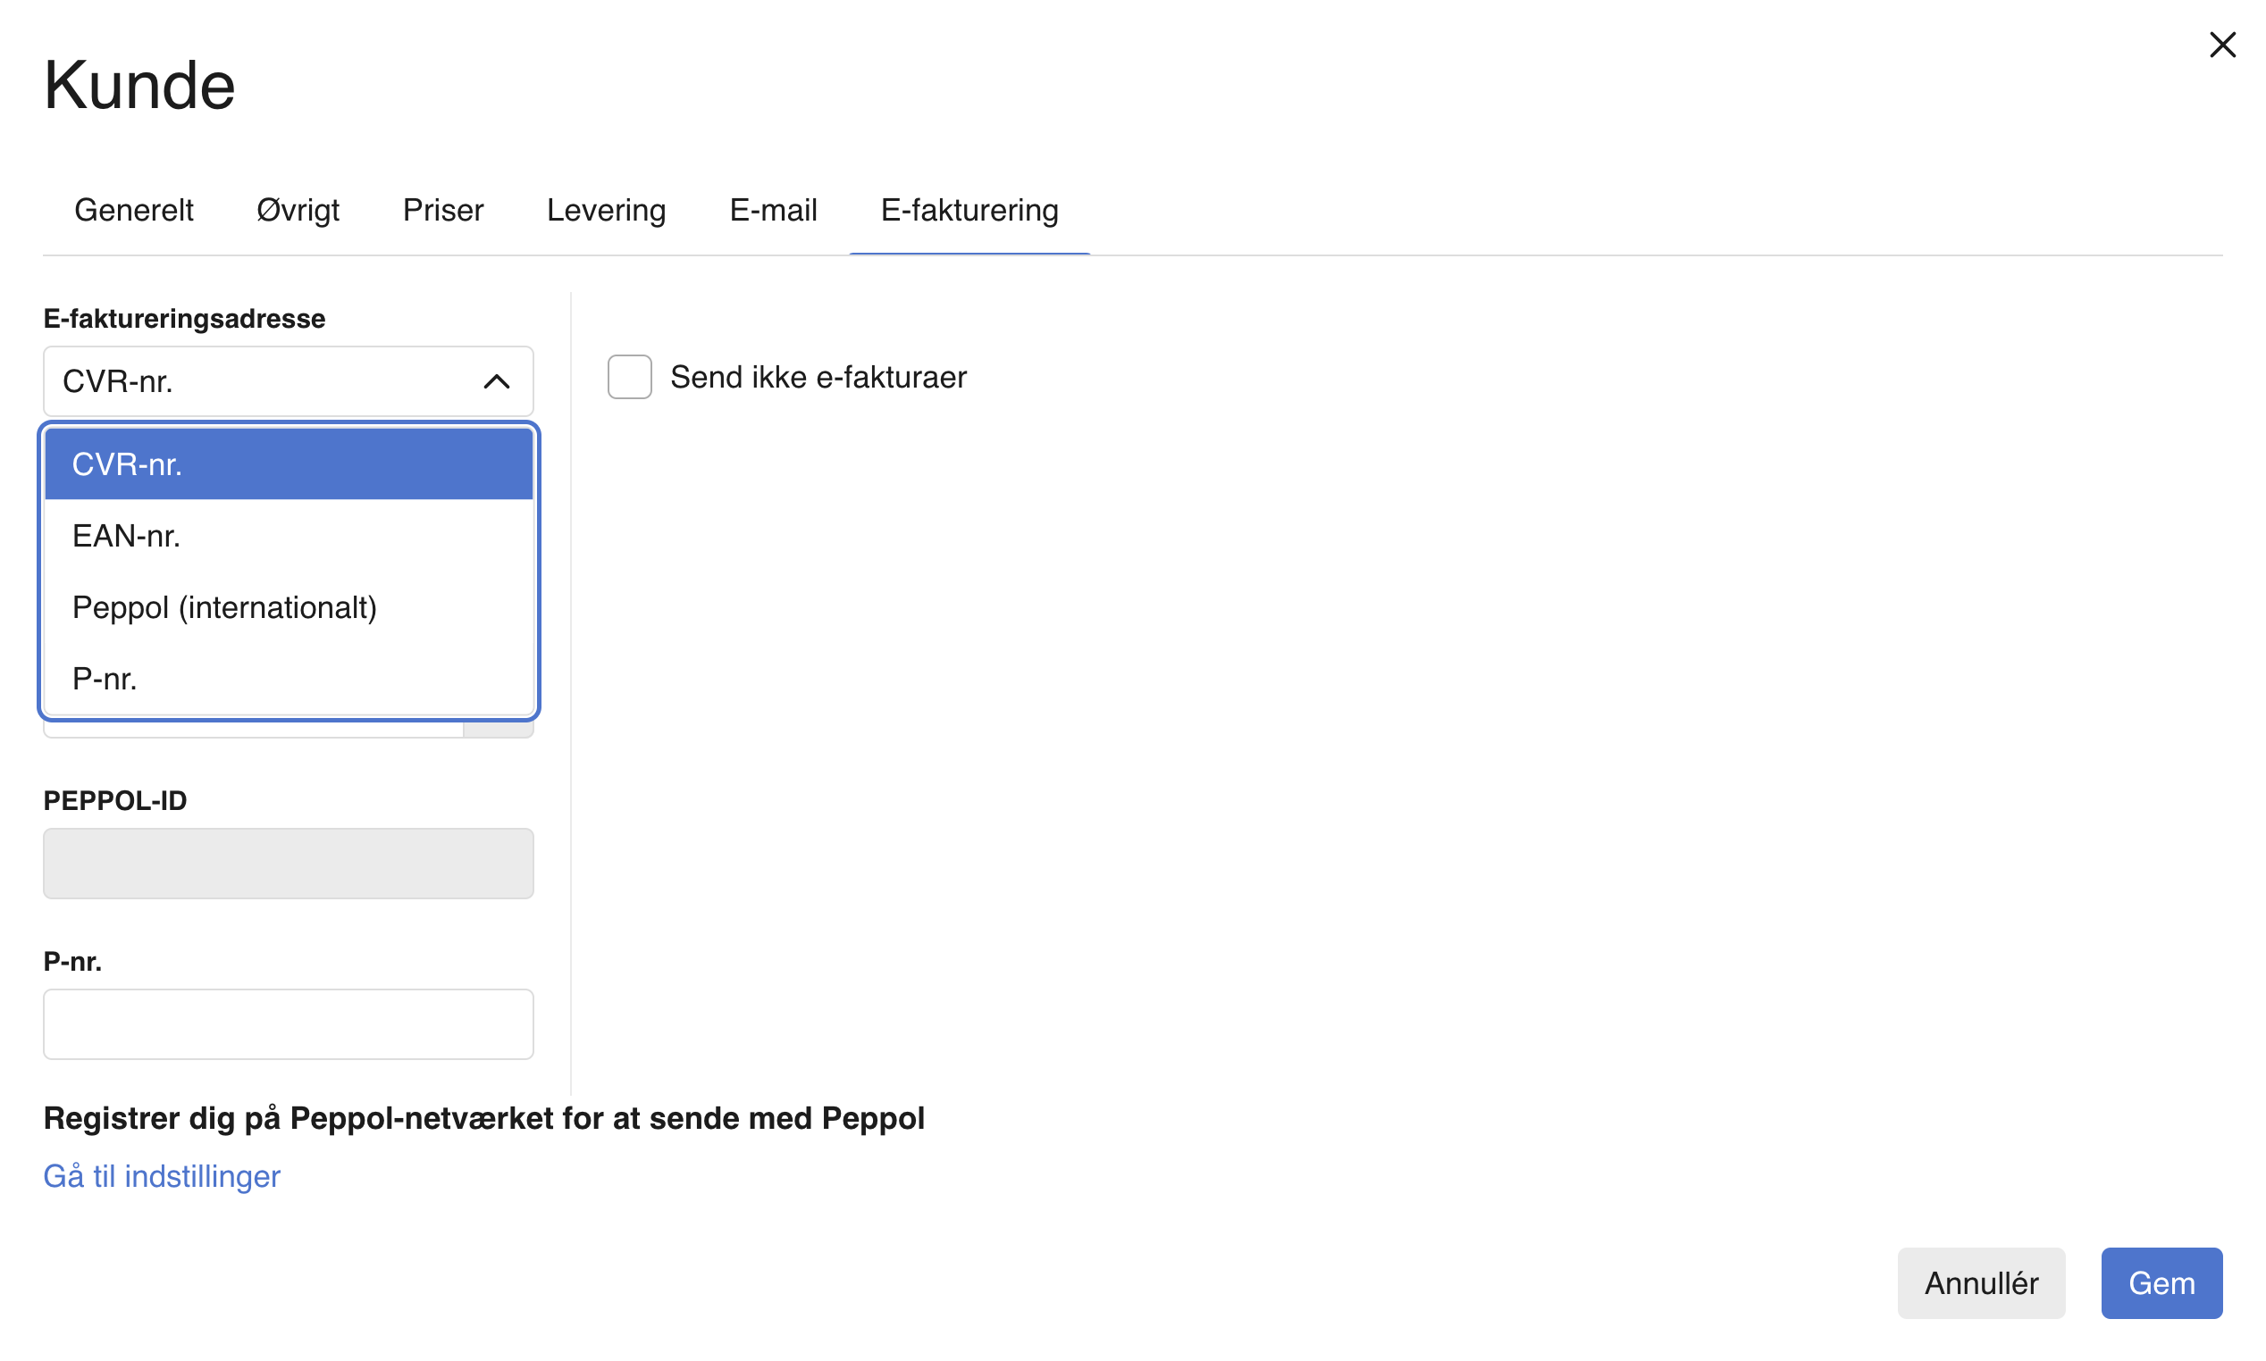2266x1361 pixels.
Task: Click into the P-nr. input field
Action: (288, 1023)
